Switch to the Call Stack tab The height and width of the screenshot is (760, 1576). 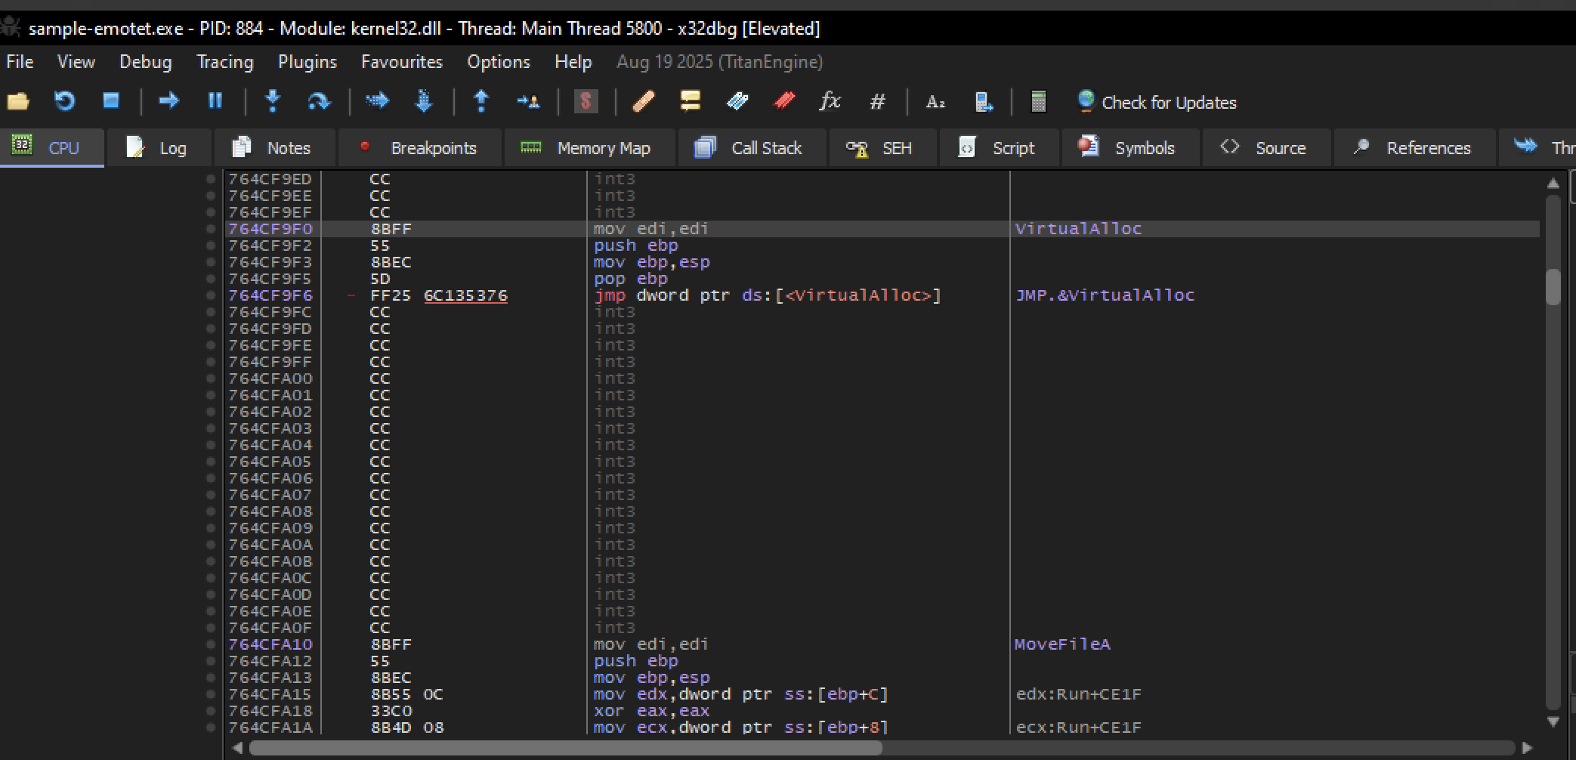click(x=752, y=148)
